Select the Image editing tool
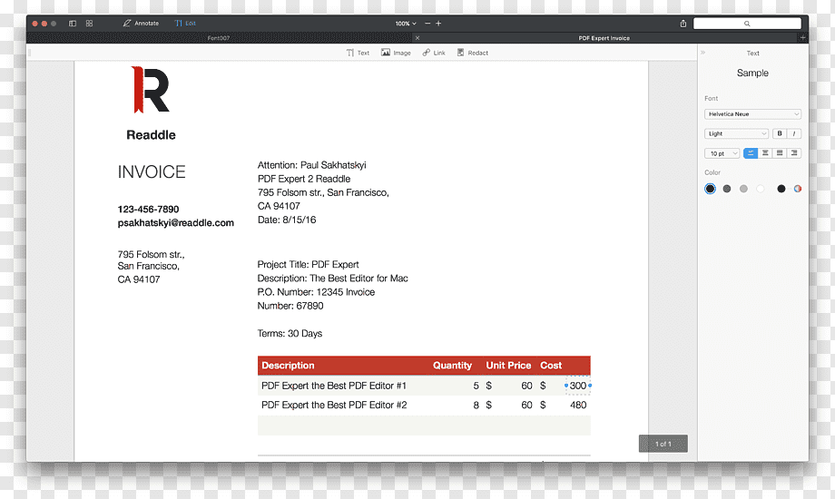The image size is (835, 499). (x=396, y=53)
